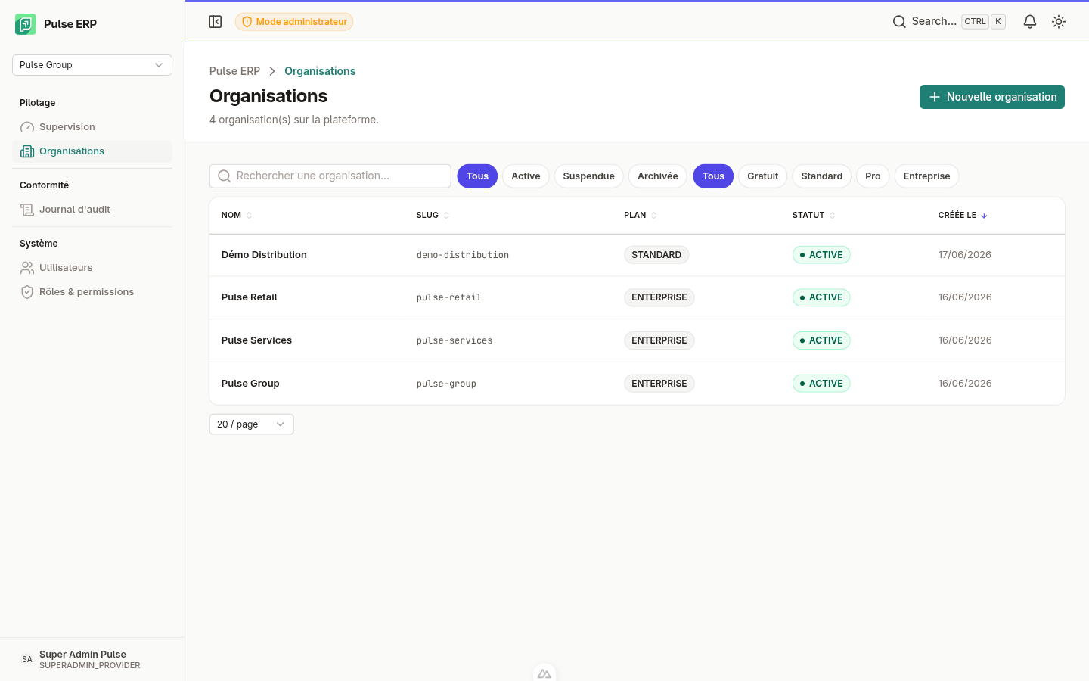Click ACTIVE status of Démo Distribution
1089x681 pixels.
[821, 255]
